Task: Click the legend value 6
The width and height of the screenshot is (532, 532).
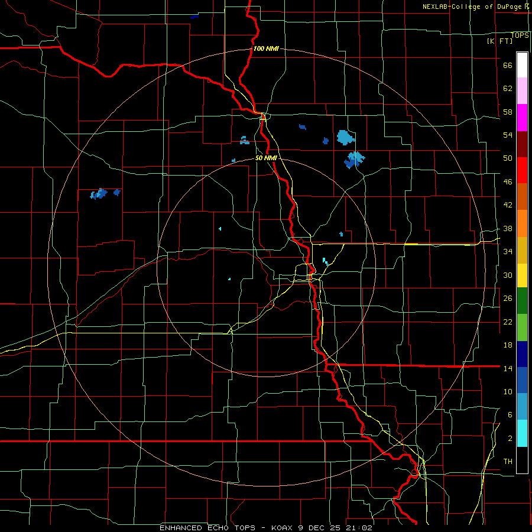Action: pos(510,415)
